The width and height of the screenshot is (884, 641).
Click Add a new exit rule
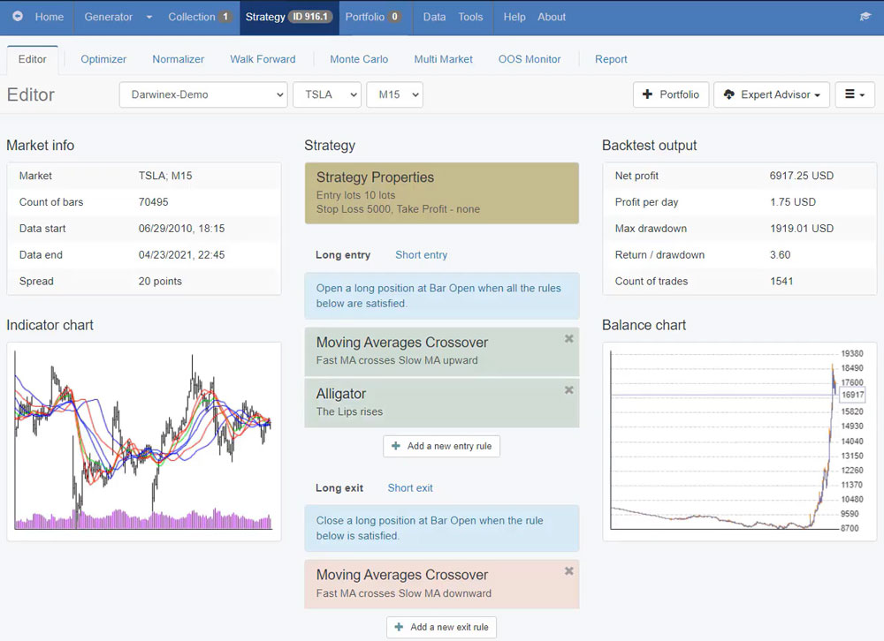tap(441, 627)
